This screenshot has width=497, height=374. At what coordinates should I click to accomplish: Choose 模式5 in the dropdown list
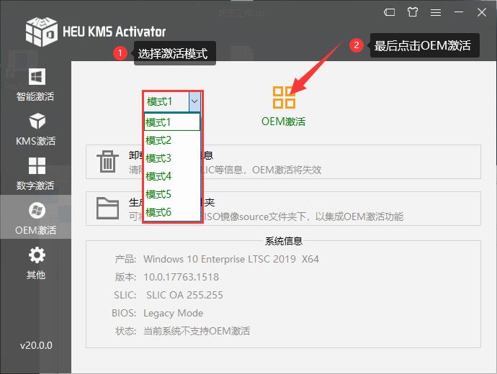tap(172, 194)
